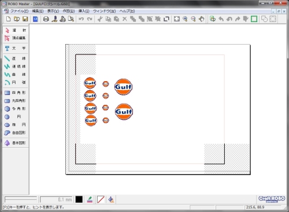Click the green registration marks icon

click(x=254, y=19)
